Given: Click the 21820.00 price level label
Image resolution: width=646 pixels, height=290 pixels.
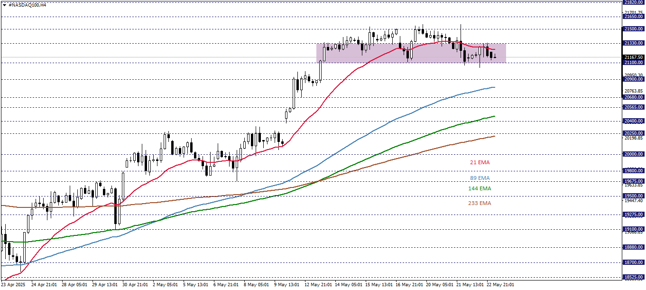Looking at the screenshot, I should point(634,2).
